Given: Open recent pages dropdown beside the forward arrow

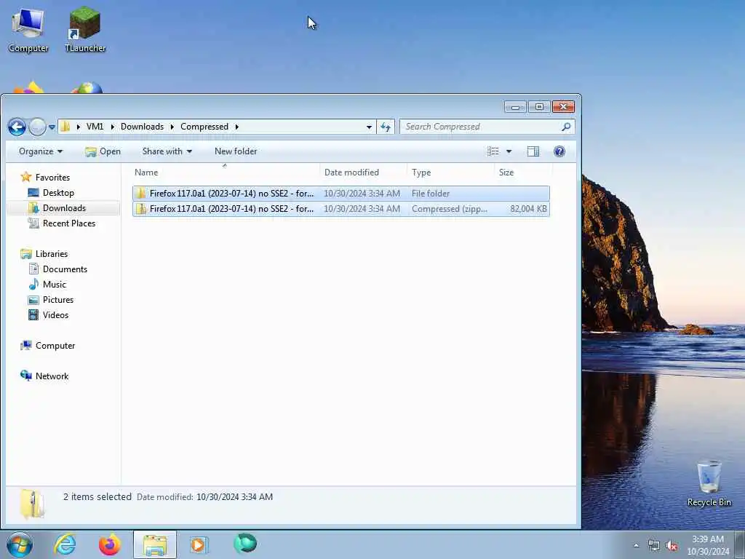Looking at the screenshot, I should [x=52, y=127].
